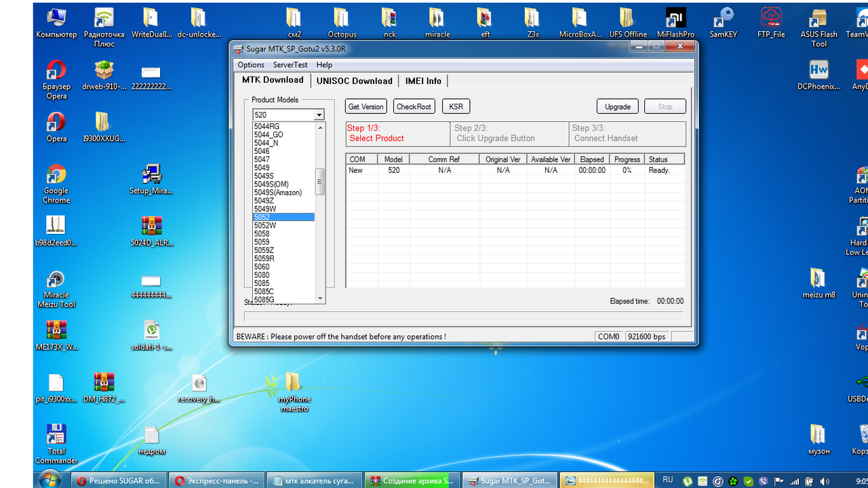Select the Setup_Mira desktop icon
This screenshot has width=868, height=488.
pos(151,180)
